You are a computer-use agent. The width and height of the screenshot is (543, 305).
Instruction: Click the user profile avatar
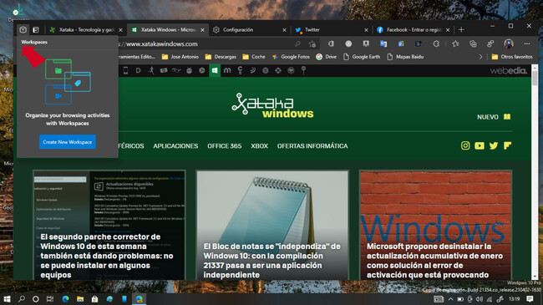pos(509,43)
